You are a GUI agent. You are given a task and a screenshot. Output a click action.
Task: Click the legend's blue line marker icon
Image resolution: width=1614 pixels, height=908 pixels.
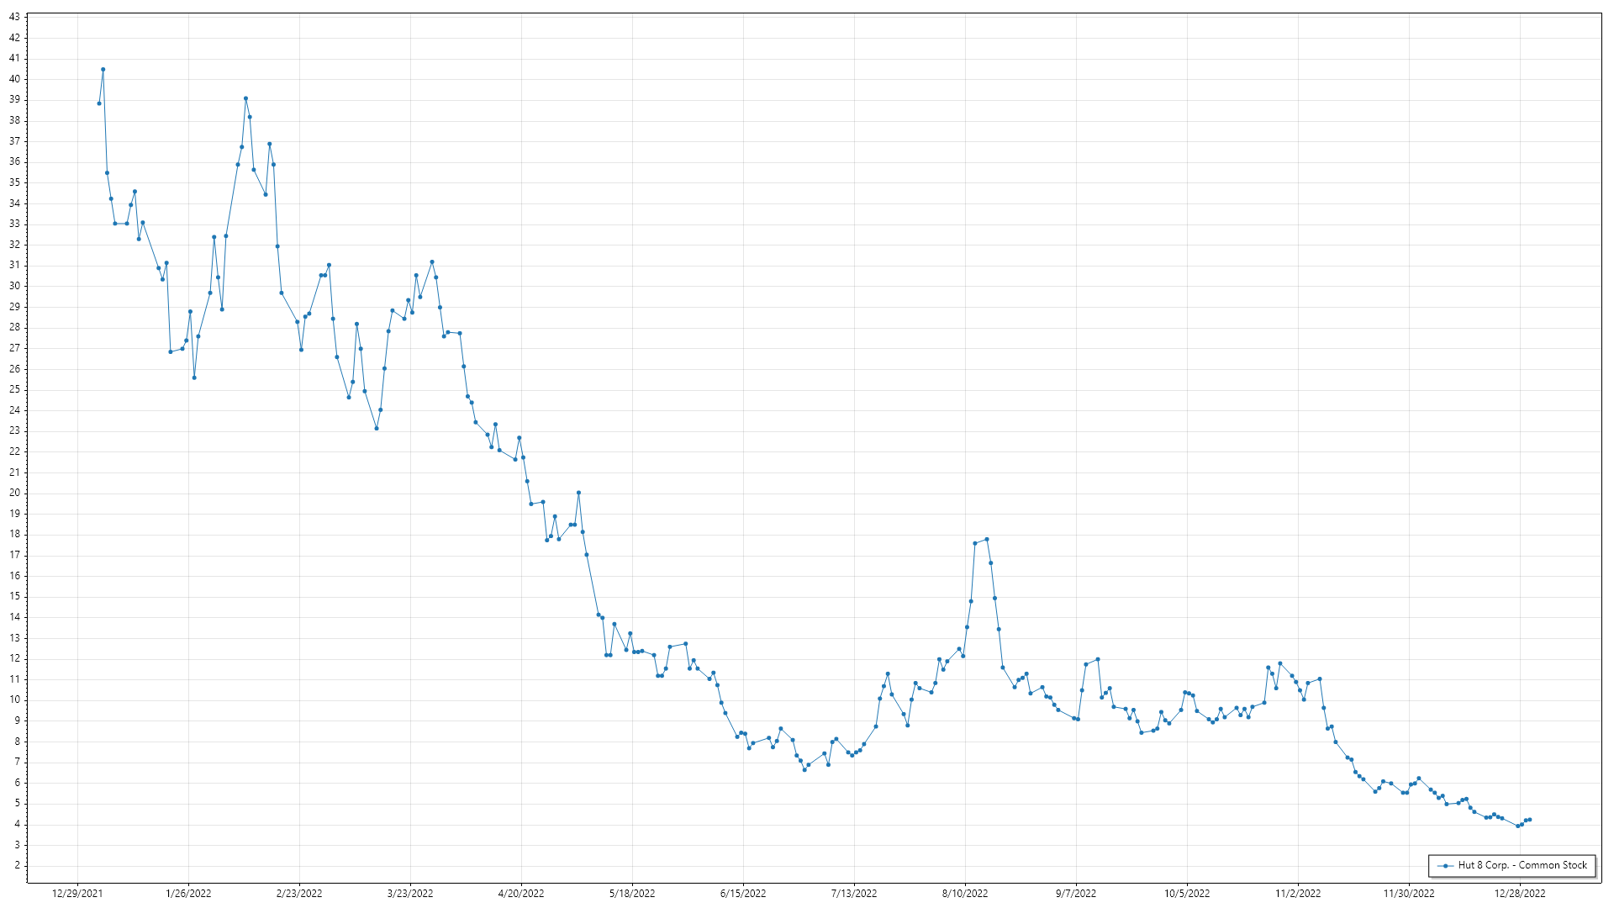(1445, 866)
